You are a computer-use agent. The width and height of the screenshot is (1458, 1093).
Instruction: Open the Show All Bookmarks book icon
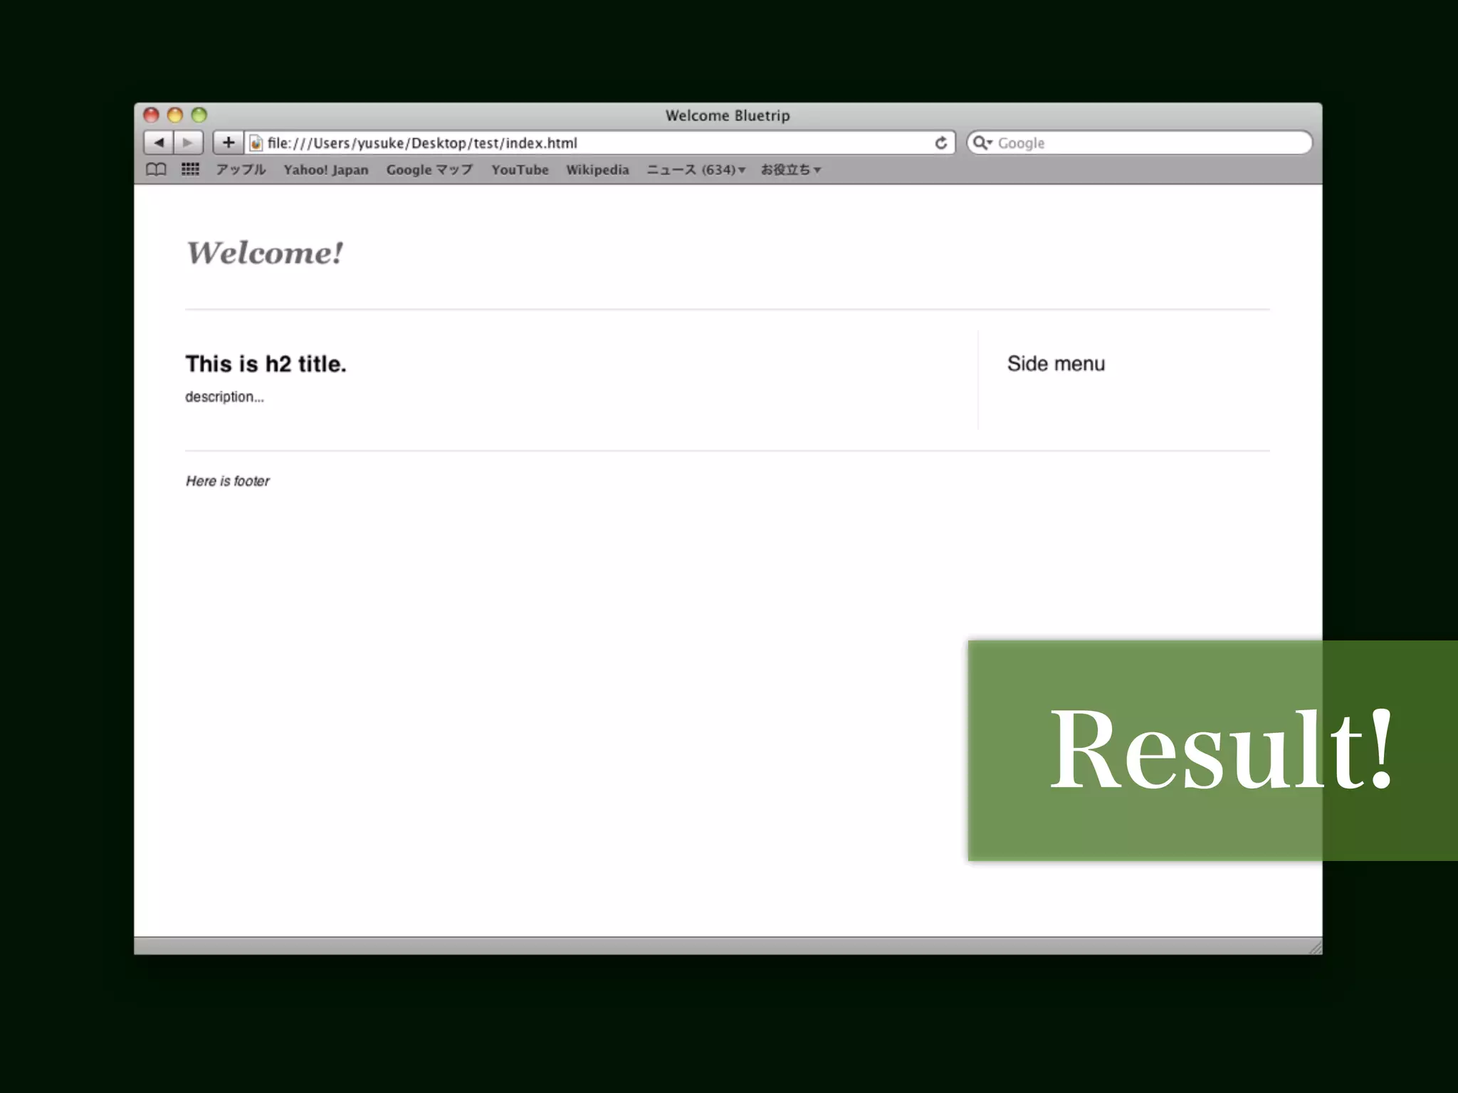coord(156,169)
